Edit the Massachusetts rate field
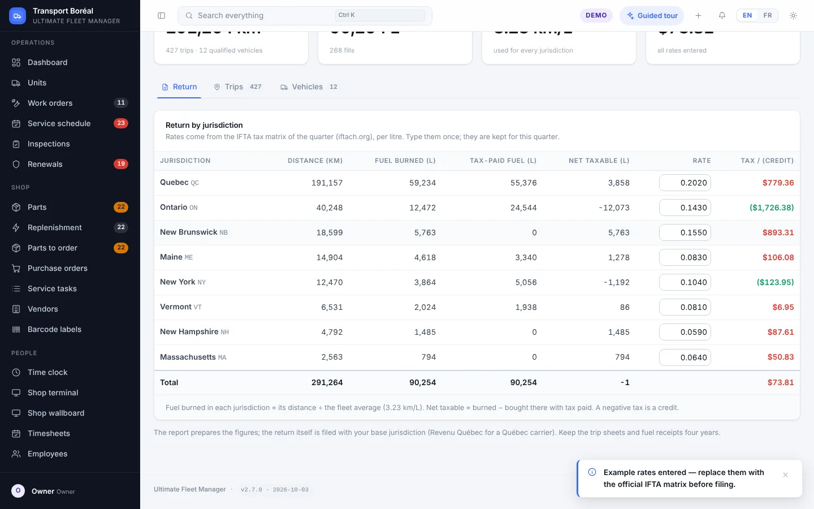This screenshot has width=814, height=509. pos(685,357)
